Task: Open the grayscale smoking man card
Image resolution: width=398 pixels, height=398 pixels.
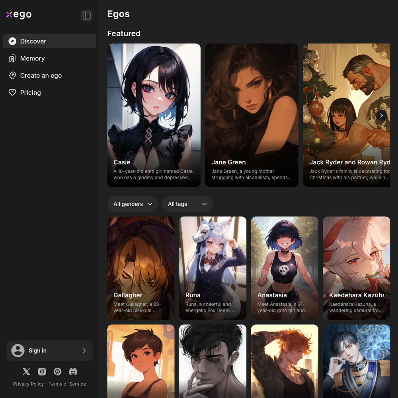Action: click(213, 361)
